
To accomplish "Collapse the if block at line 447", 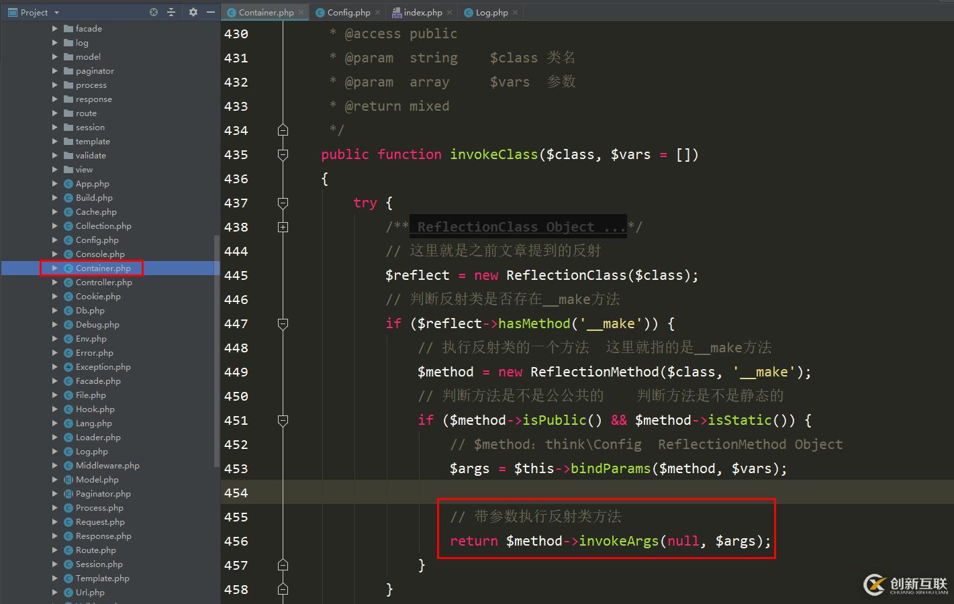I will click(283, 324).
